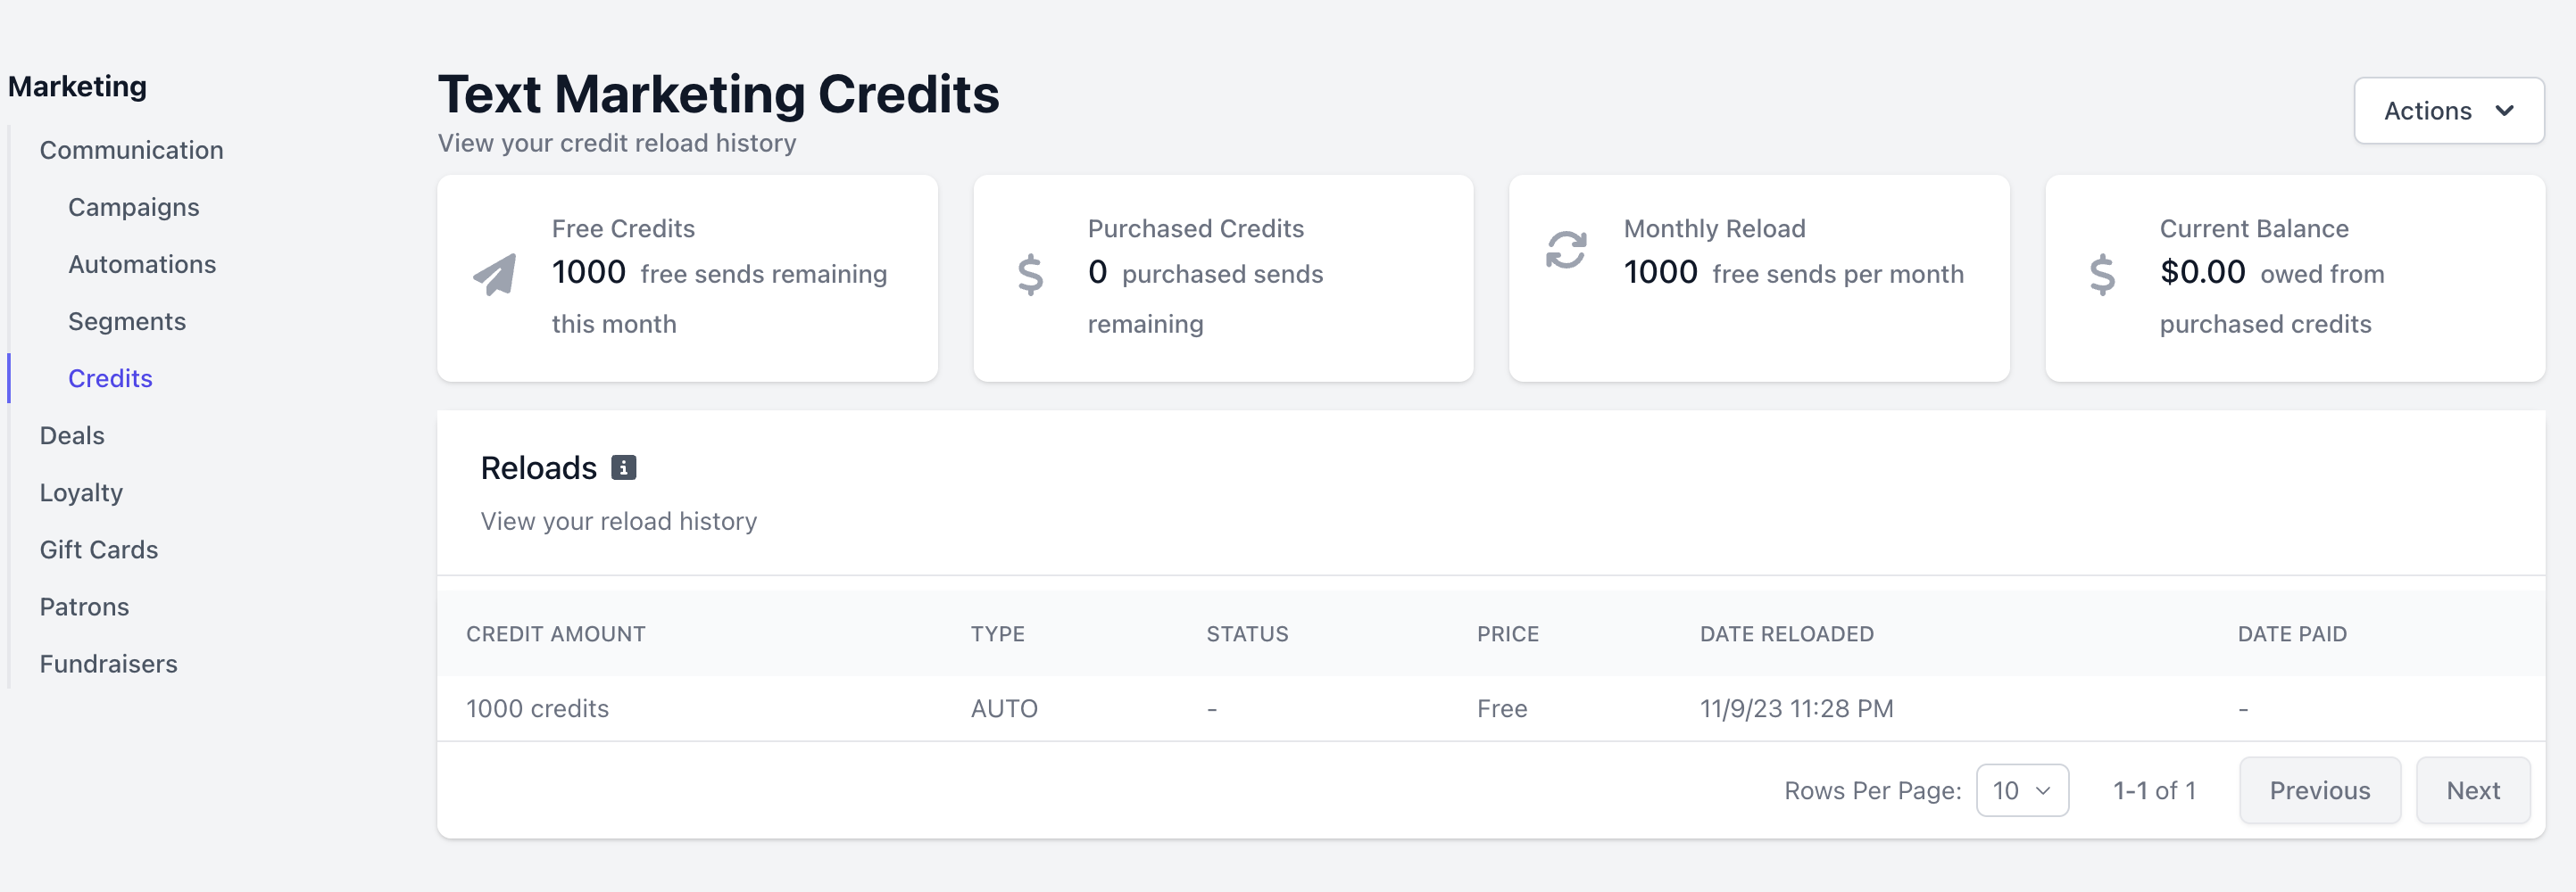Navigate to Fundraisers
This screenshot has width=2576, height=892.
108,664
